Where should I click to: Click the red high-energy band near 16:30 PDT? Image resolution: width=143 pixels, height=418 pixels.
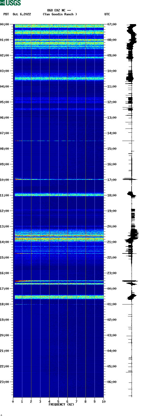59,281
